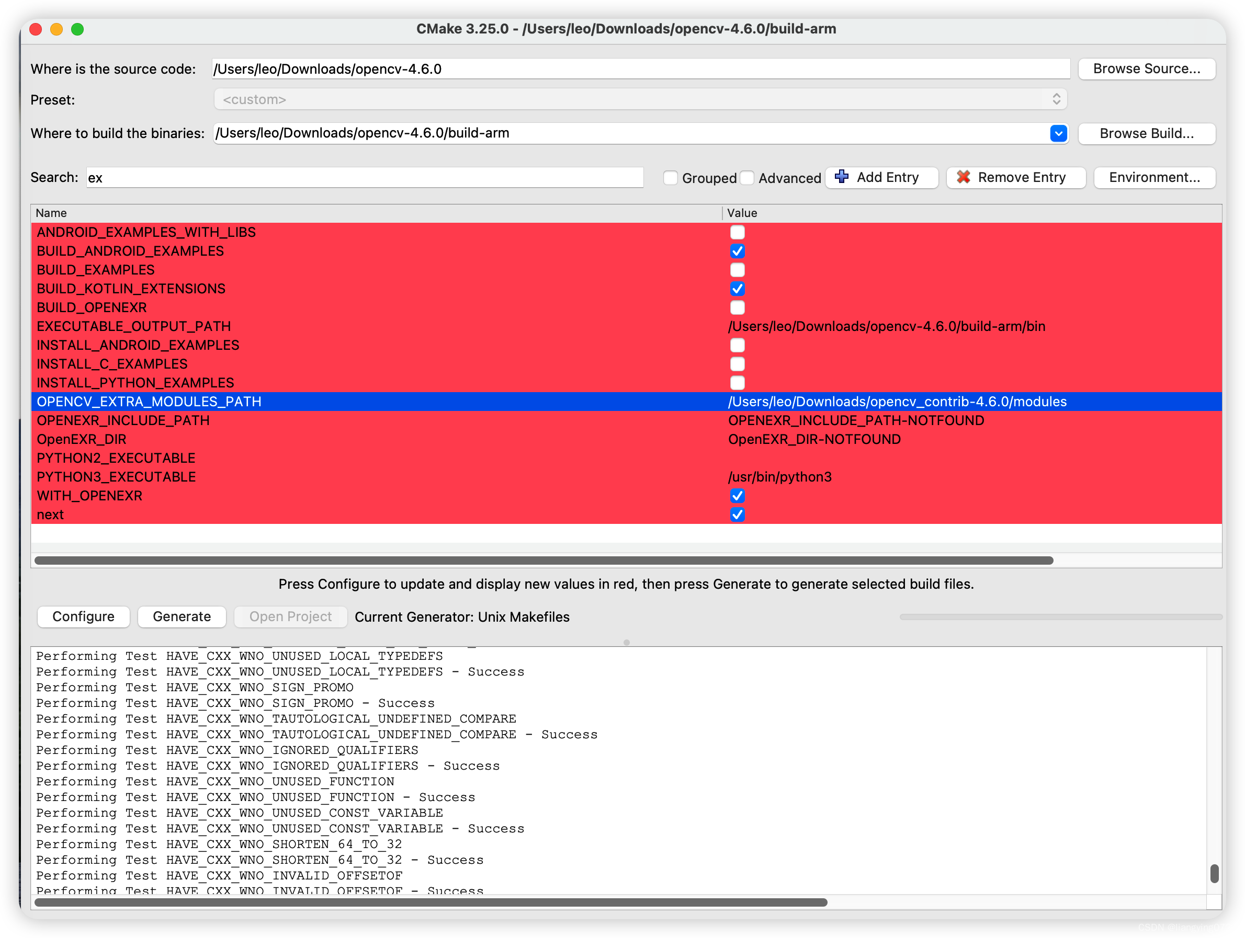Open the Environment dialog
The image size is (1245, 938).
tap(1155, 177)
